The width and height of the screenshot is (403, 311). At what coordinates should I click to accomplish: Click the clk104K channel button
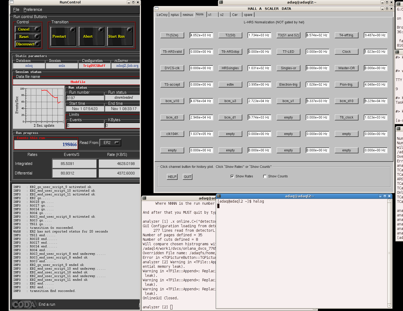pyautogui.click(x=172, y=134)
